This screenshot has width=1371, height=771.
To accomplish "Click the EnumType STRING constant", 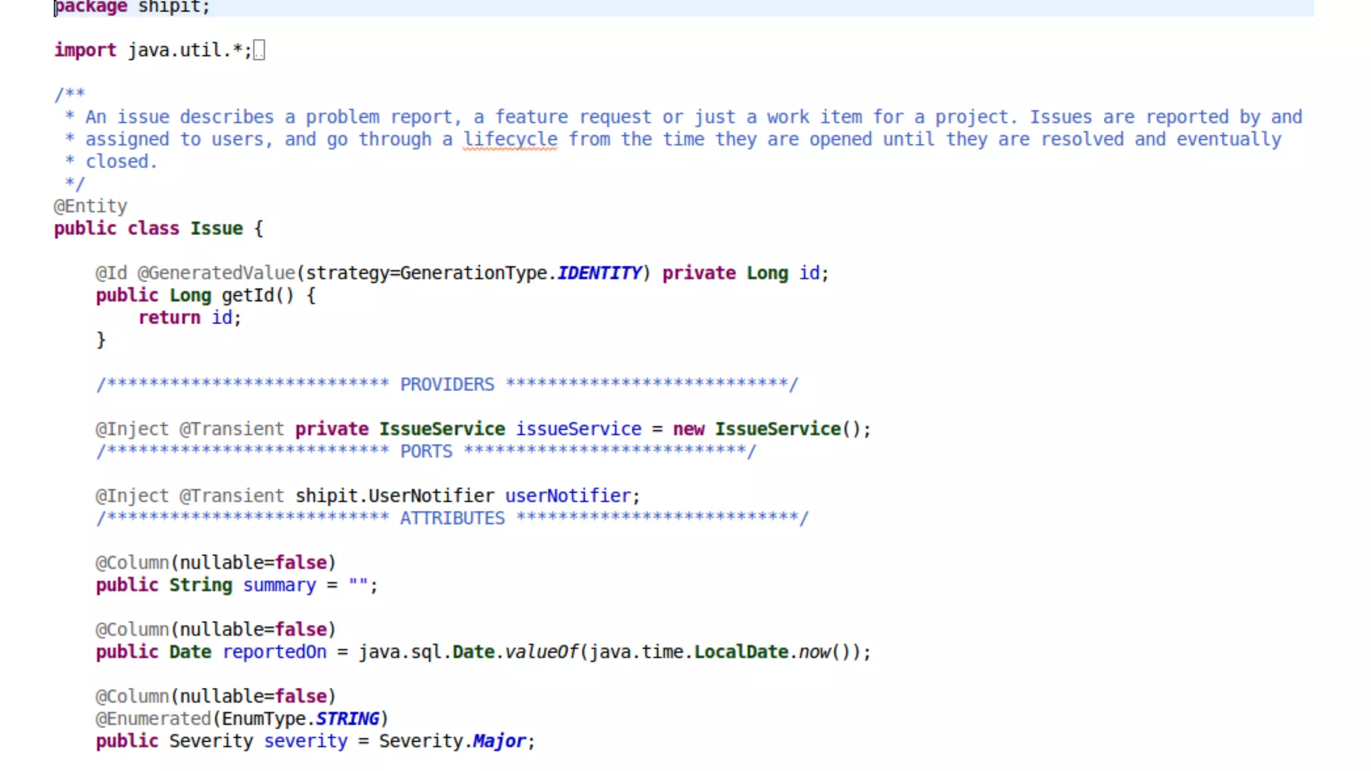I will (x=347, y=719).
